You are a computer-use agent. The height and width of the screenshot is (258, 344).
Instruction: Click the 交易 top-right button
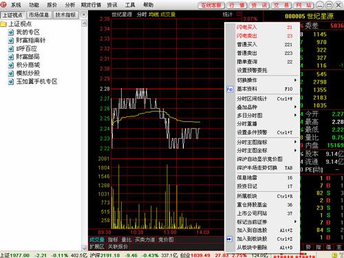281,5
